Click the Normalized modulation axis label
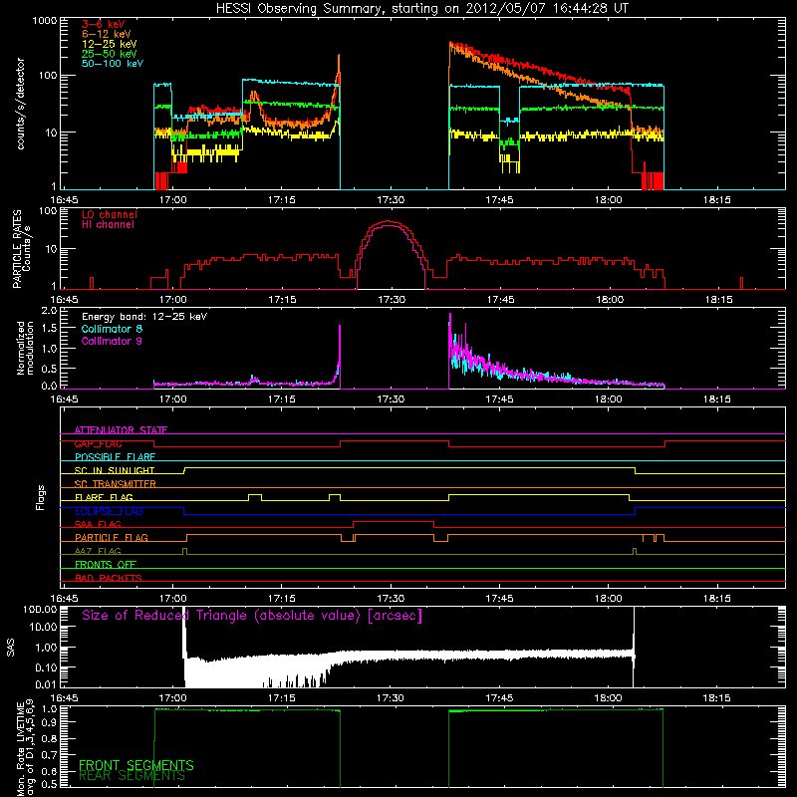The height and width of the screenshot is (797, 797). (x=24, y=348)
